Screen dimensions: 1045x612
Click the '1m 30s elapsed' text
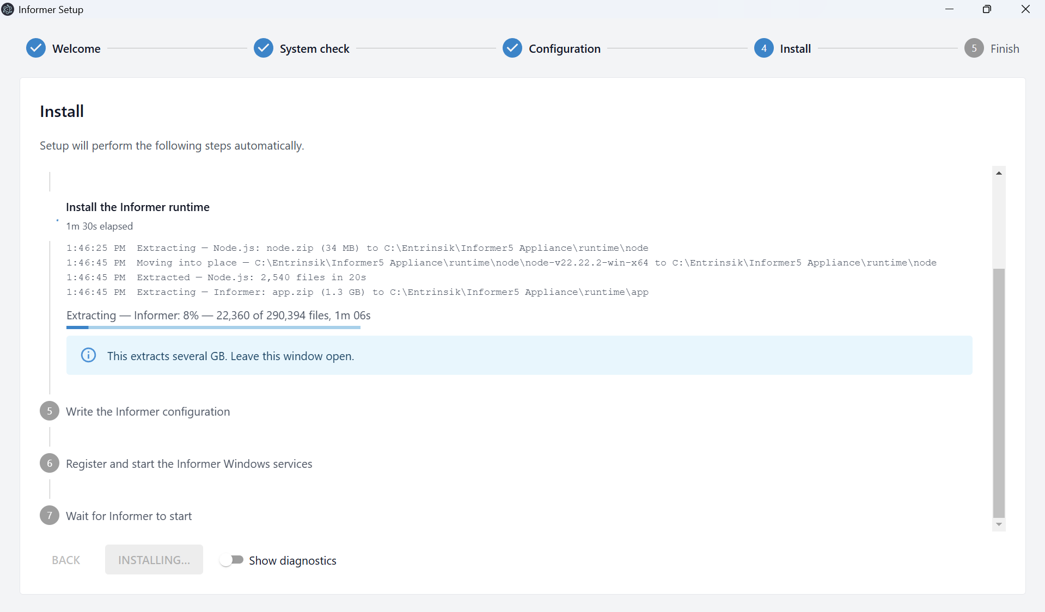coord(99,226)
